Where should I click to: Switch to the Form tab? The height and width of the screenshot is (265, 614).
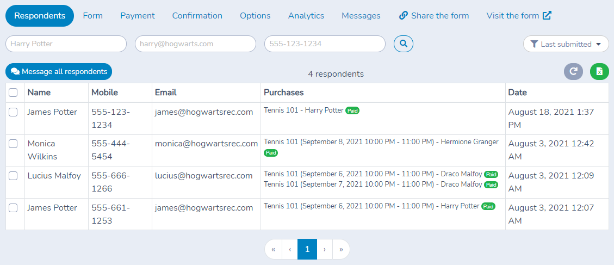tap(93, 16)
